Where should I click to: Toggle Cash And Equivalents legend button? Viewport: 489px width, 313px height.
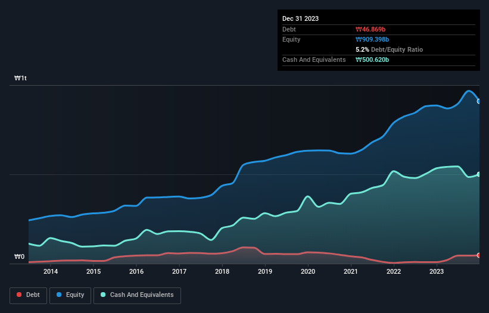[x=137, y=295]
